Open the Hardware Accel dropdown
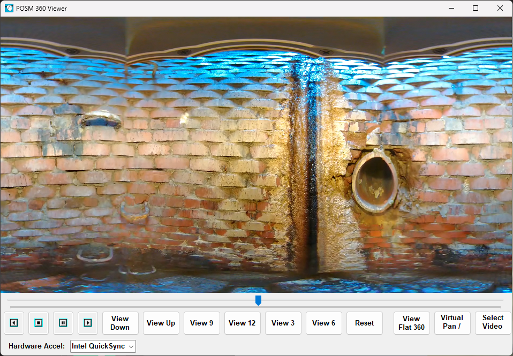513x356 pixels. pos(103,346)
